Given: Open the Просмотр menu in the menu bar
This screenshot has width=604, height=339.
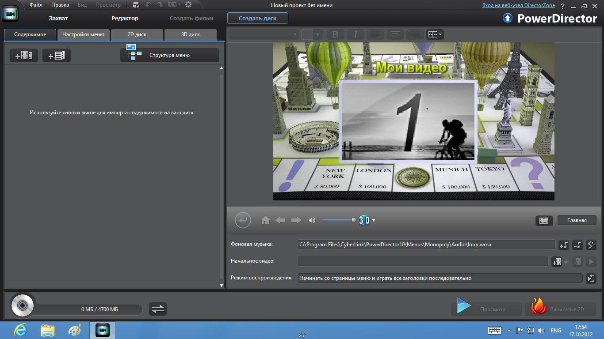Looking at the screenshot, I should click(x=108, y=5).
